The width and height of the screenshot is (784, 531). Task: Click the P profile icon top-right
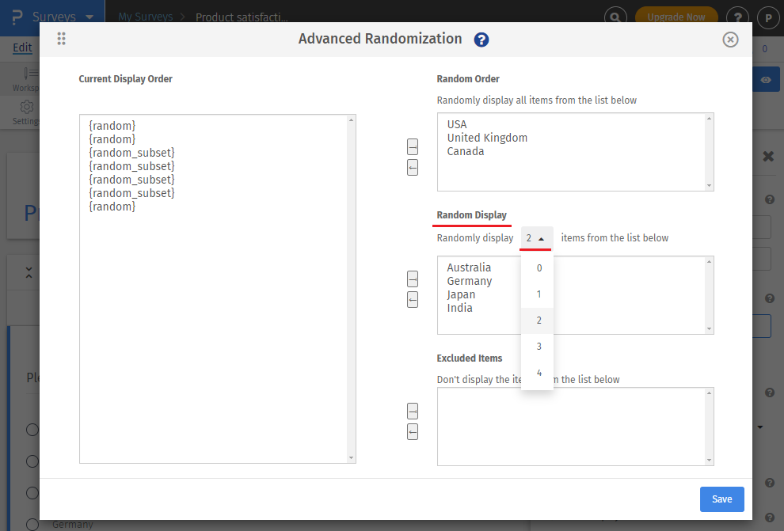767,17
